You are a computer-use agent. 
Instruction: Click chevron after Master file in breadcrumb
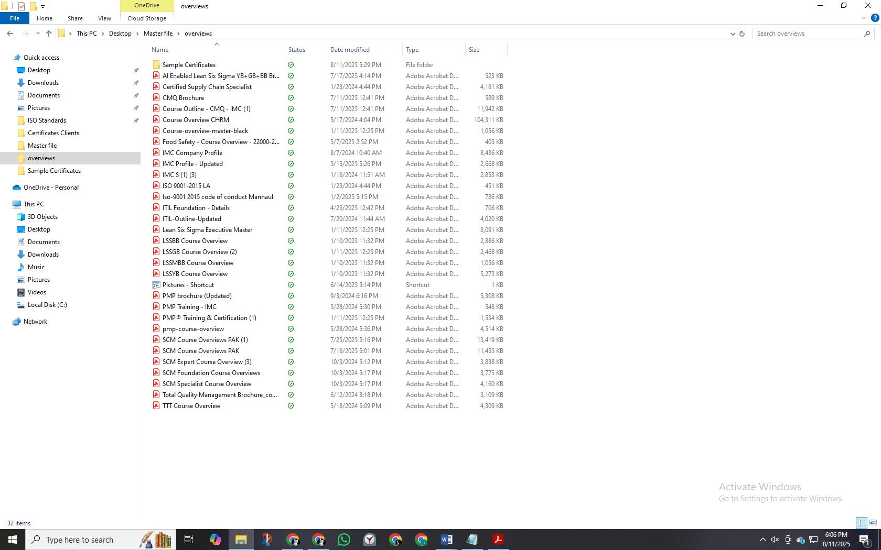[179, 34]
